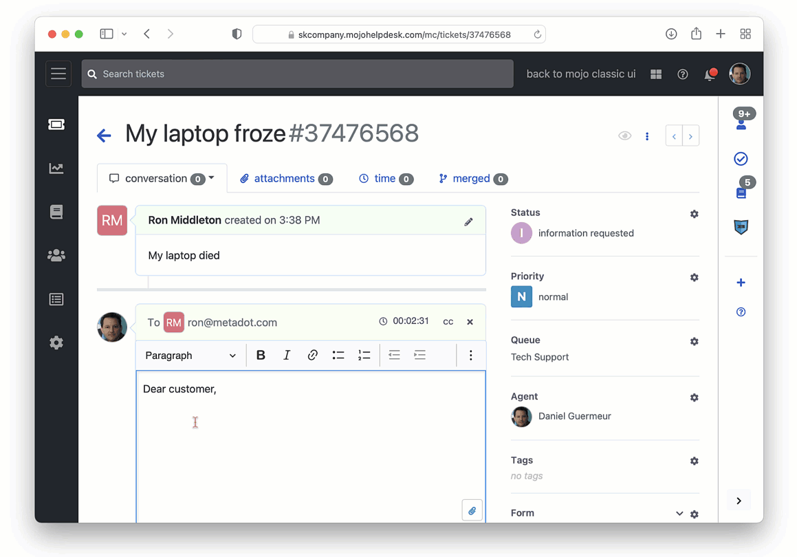Start a numbered list in the reply
Viewport: 797px width, 557px height.
364,356
